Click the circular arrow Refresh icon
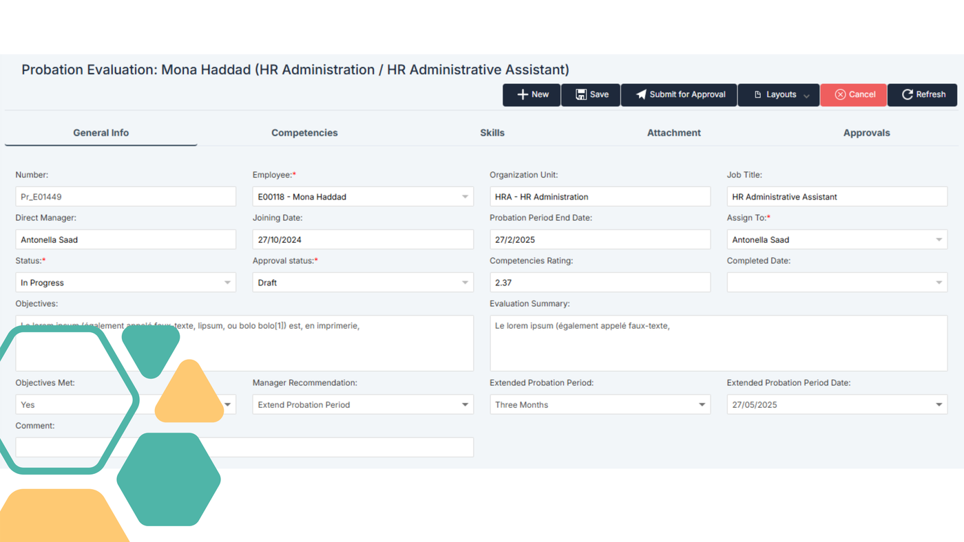The height and width of the screenshot is (542, 964). (906, 95)
